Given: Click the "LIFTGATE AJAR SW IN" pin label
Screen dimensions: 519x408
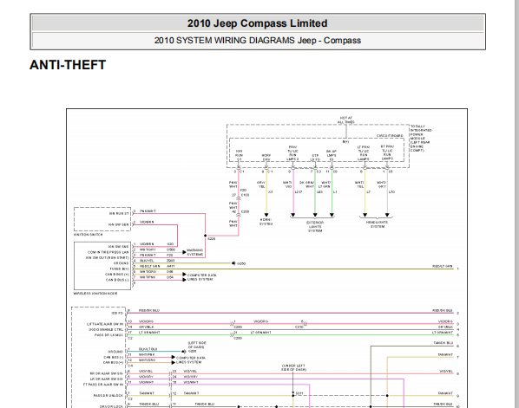Looking at the screenshot, I should click(105, 324).
